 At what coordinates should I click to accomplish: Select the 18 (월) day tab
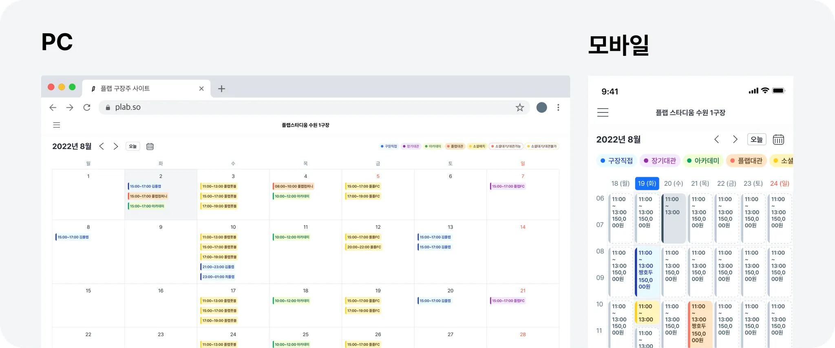(621, 183)
